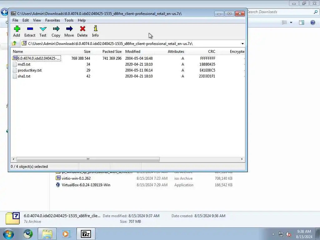320x240 pixels.
Task: Expand the 7-Zip address bar dropdown
Action: coord(242,44)
